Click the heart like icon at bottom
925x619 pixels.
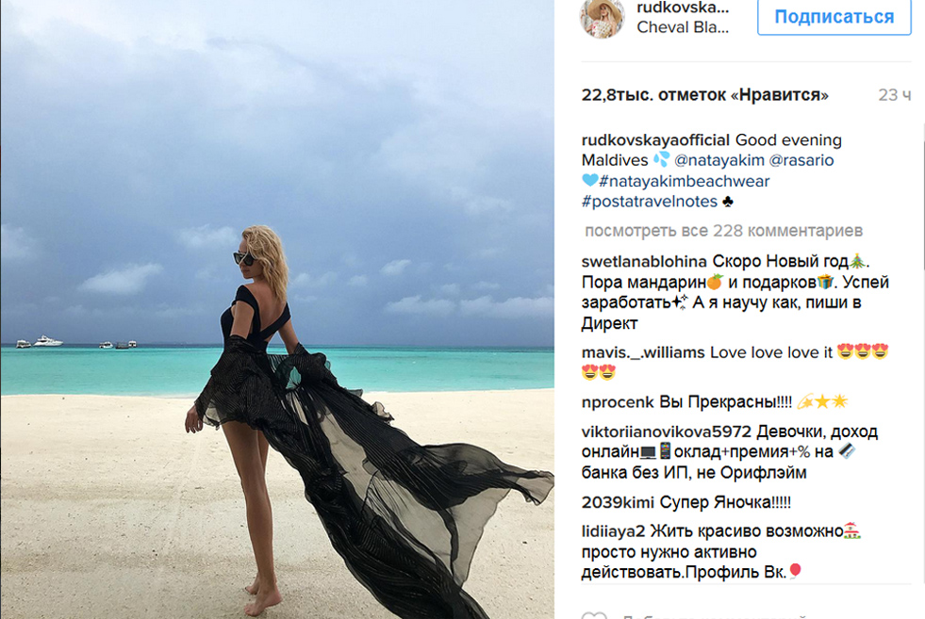point(594,615)
